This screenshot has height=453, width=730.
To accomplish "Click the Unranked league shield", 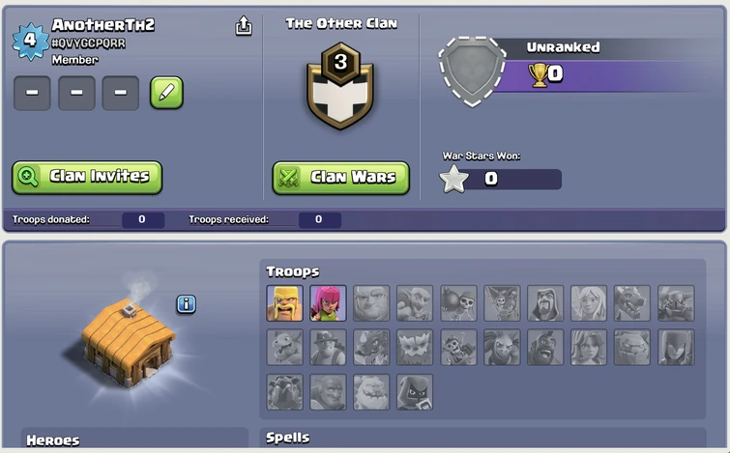I will click(472, 71).
